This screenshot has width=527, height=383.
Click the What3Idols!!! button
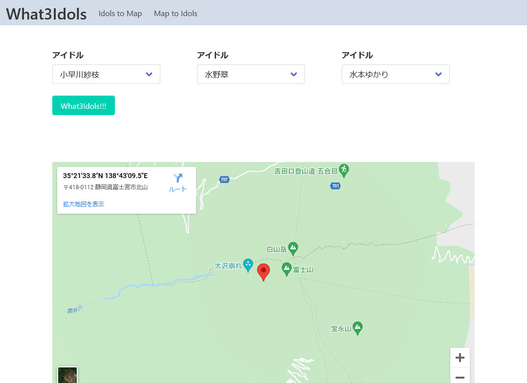coord(83,105)
